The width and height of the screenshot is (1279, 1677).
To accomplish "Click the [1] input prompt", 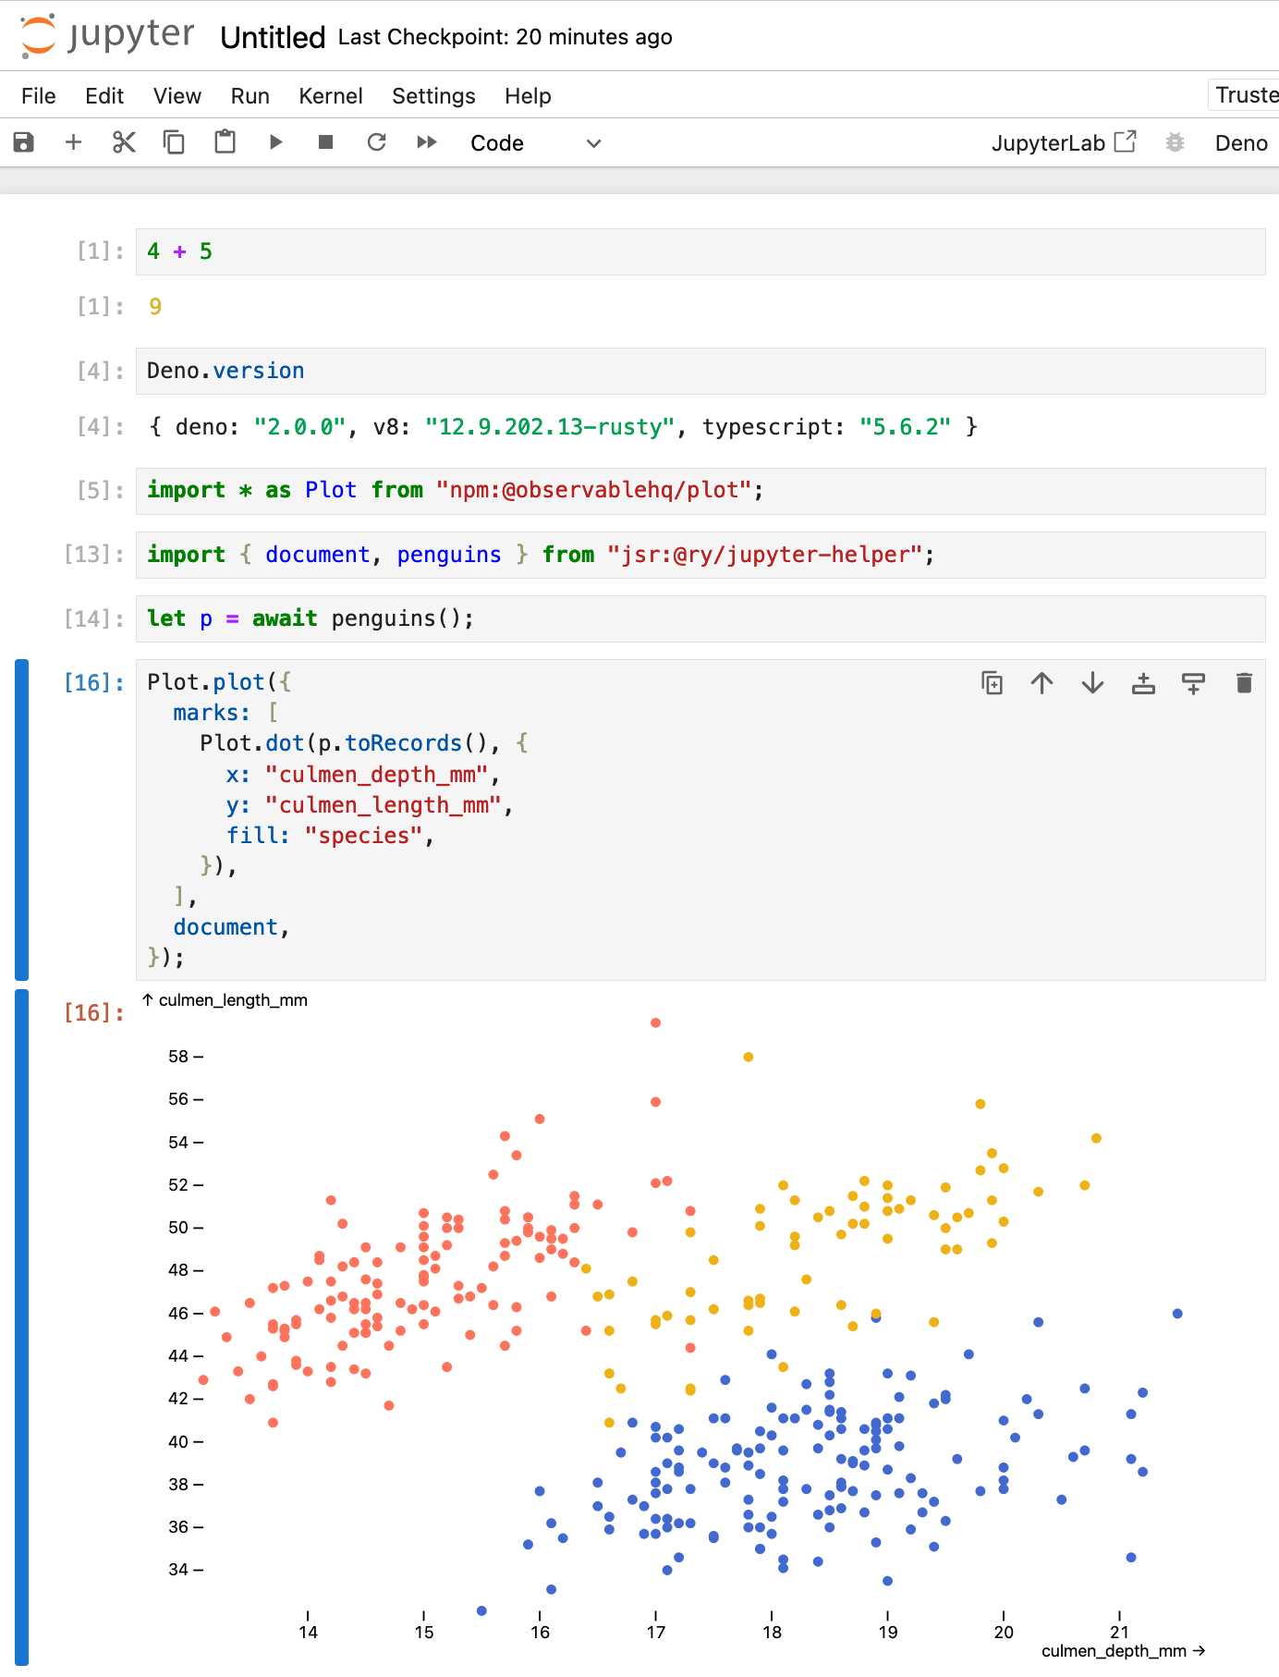I will pos(100,251).
